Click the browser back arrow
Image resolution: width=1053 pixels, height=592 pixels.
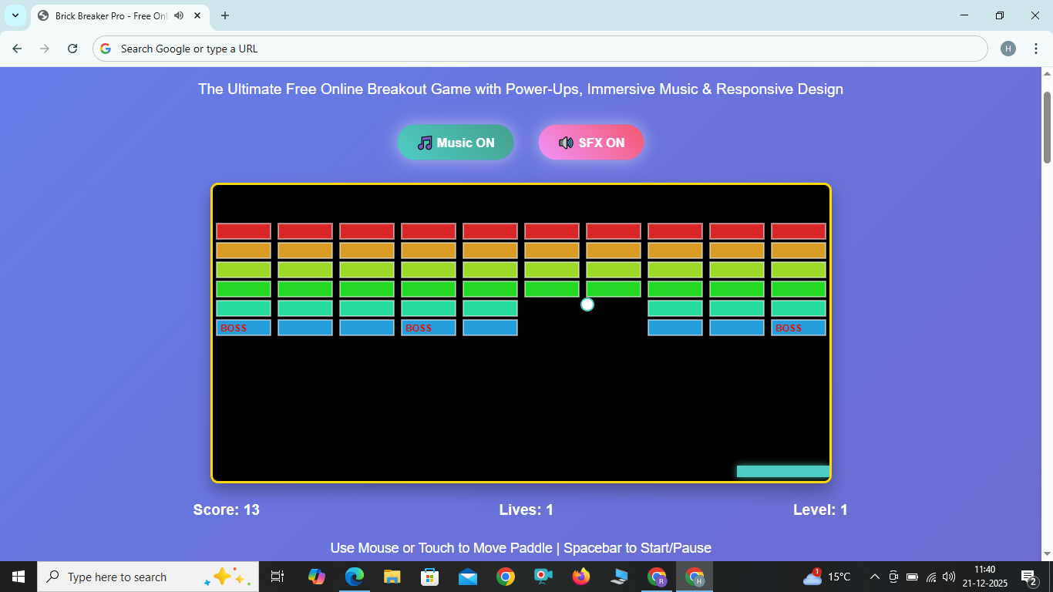16,48
